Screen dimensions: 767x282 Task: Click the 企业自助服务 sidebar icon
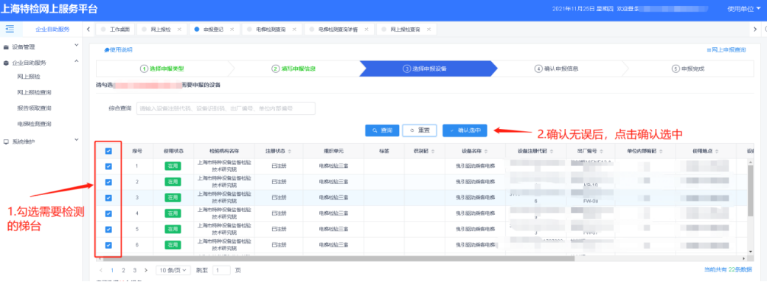(6, 63)
